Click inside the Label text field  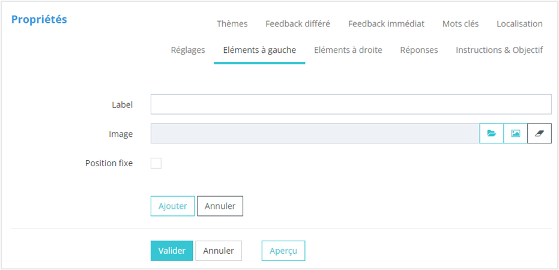351,104
